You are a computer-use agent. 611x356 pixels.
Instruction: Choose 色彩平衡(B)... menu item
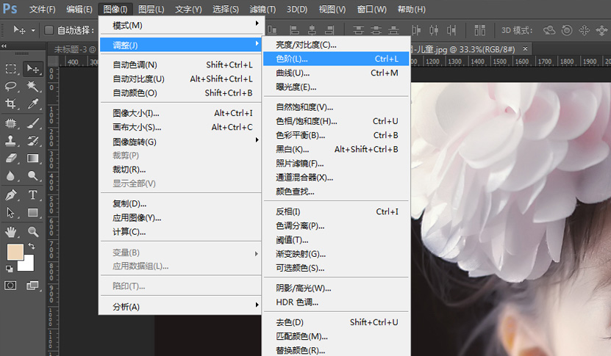(x=337, y=135)
